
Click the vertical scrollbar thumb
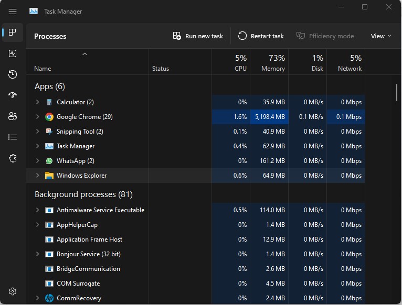coord(396,92)
